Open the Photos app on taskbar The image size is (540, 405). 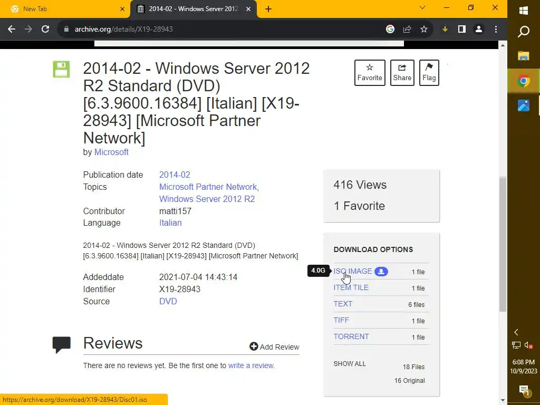point(524,105)
